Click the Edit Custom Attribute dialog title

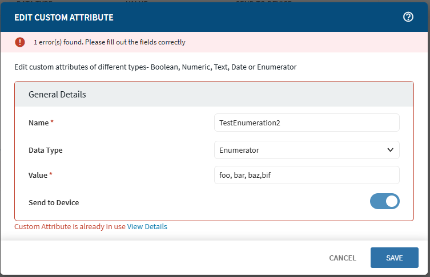(64, 18)
